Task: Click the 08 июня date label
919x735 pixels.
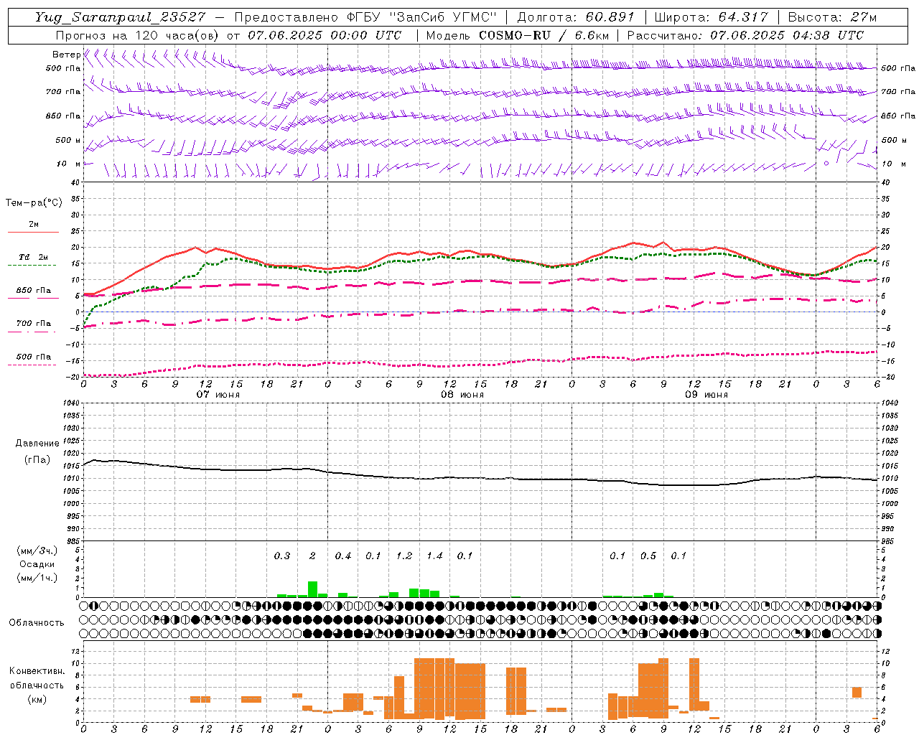Action: click(x=462, y=395)
